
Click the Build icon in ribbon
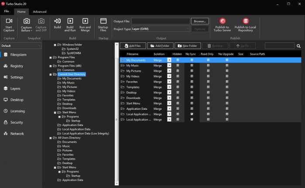click(x=57, y=21)
